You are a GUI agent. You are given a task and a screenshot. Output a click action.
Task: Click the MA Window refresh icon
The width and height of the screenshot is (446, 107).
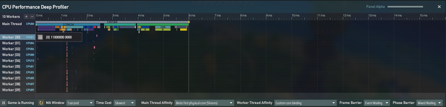point(41,103)
